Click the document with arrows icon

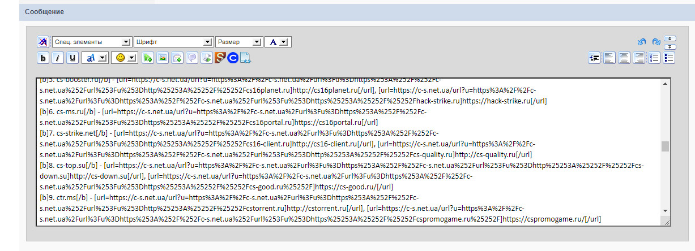(246, 58)
